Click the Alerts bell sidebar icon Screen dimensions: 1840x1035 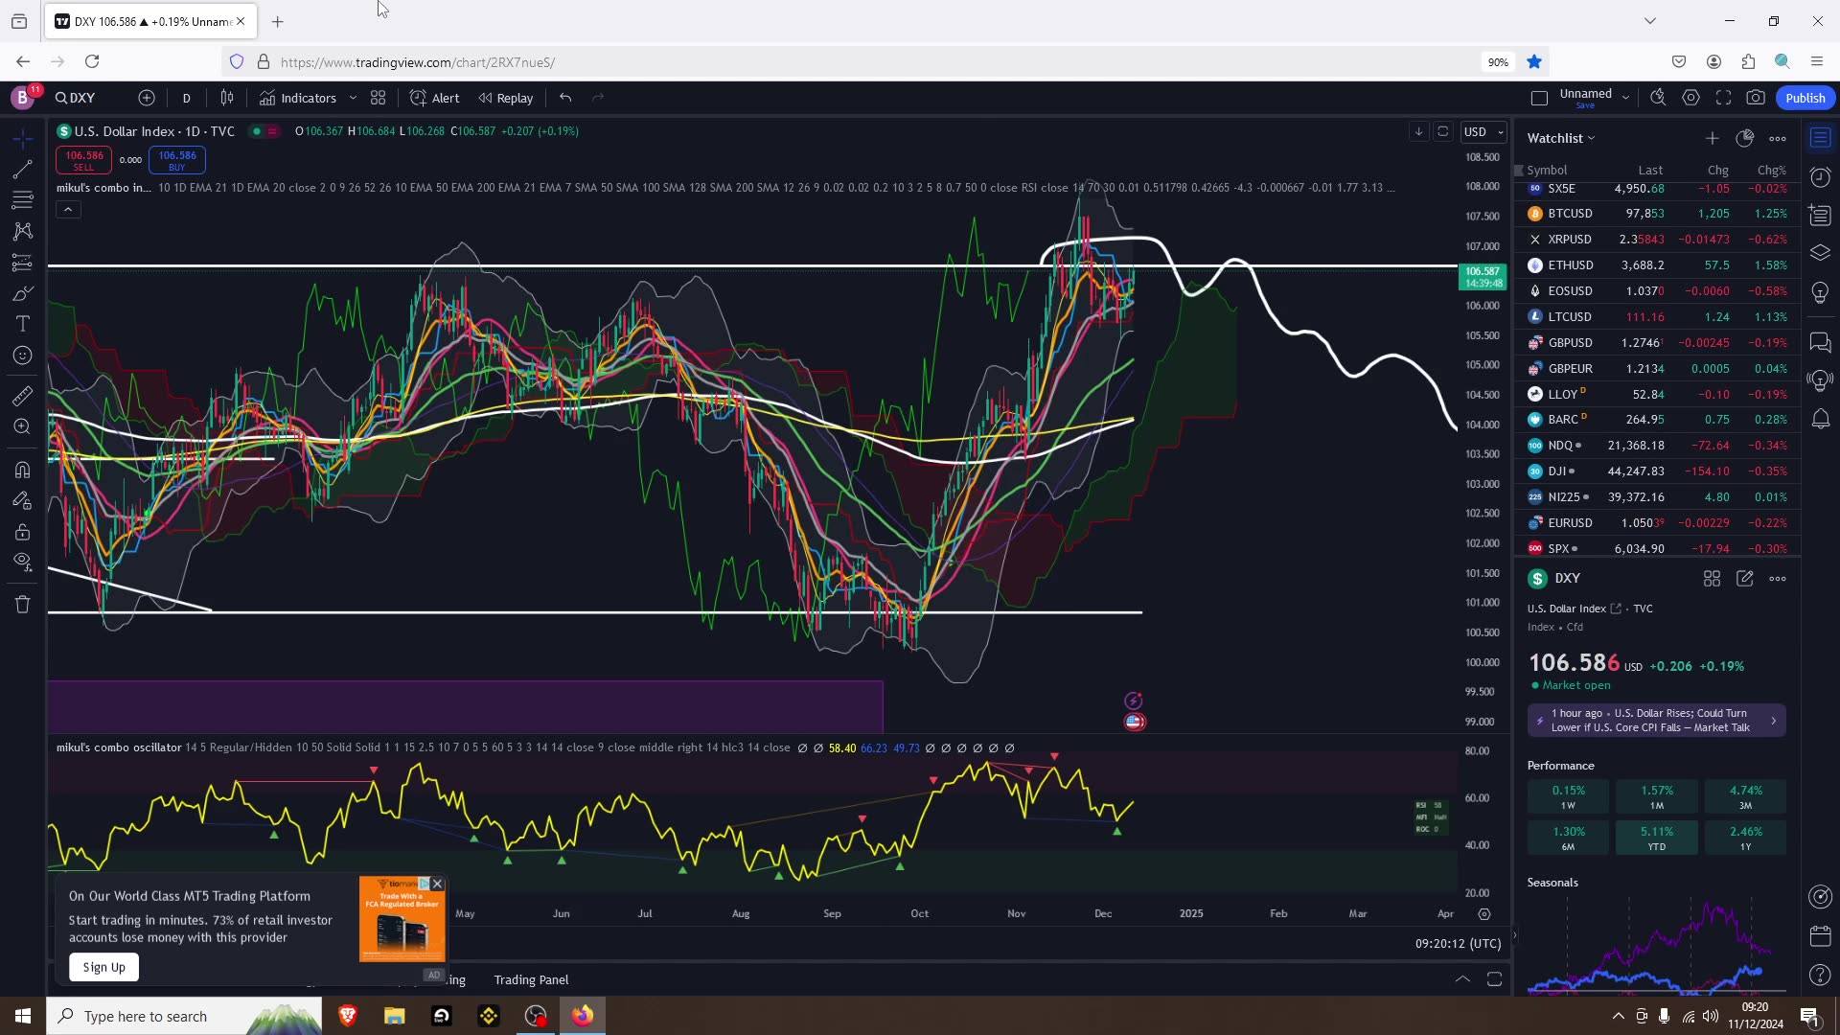tap(1820, 419)
